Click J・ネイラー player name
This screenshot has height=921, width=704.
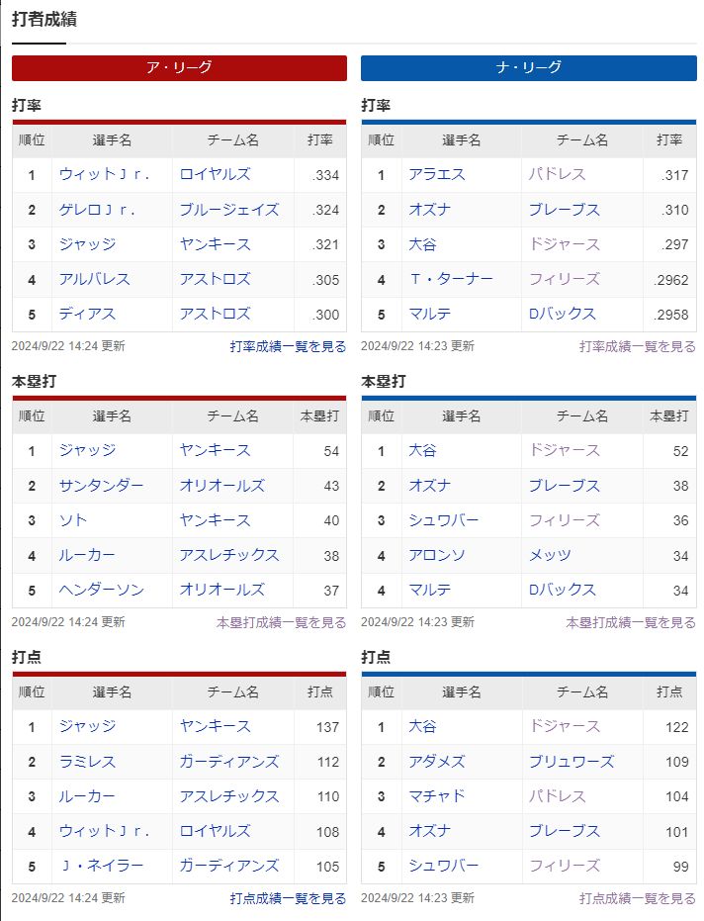[101, 866]
